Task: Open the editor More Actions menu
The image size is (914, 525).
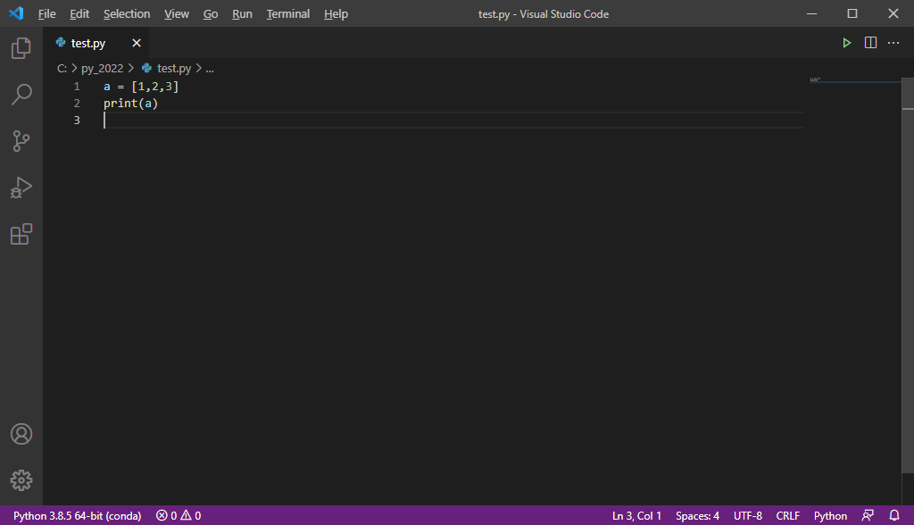Action: tap(893, 42)
